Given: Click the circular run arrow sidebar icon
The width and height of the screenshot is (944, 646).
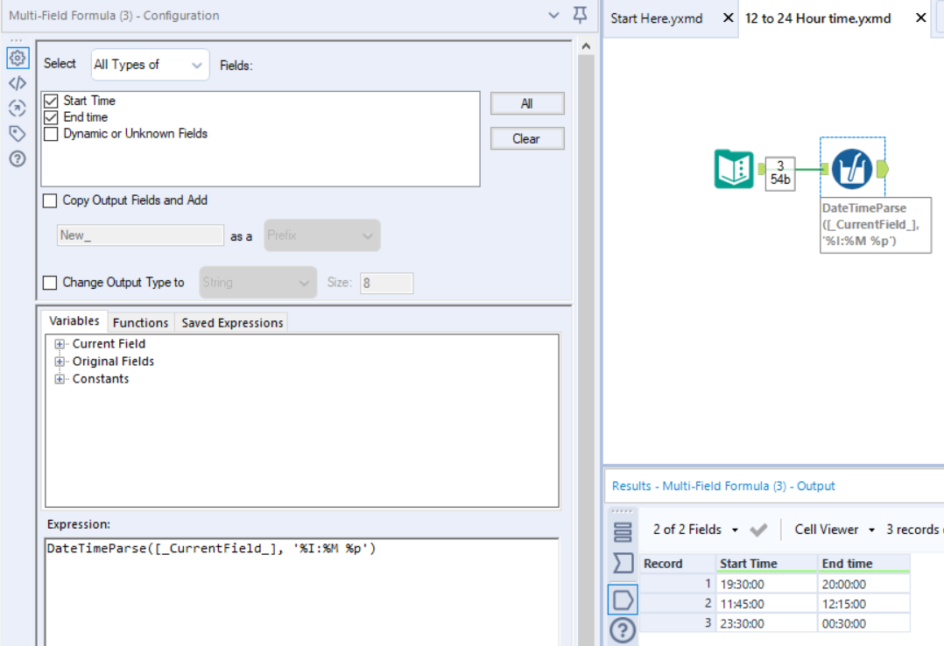Looking at the screenshot, I should [18, 109].
